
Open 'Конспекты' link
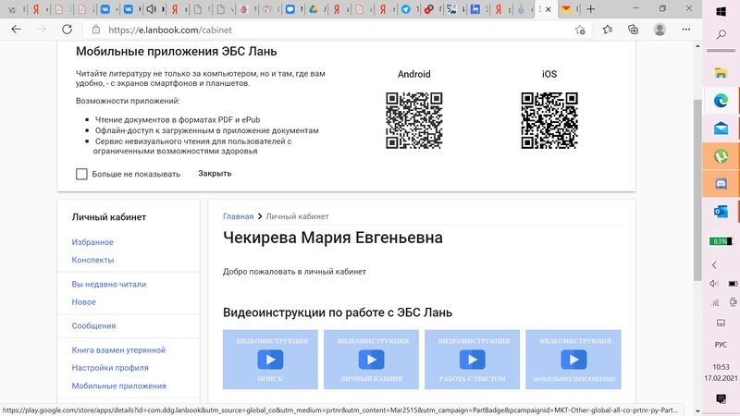[x=93, y=260]
